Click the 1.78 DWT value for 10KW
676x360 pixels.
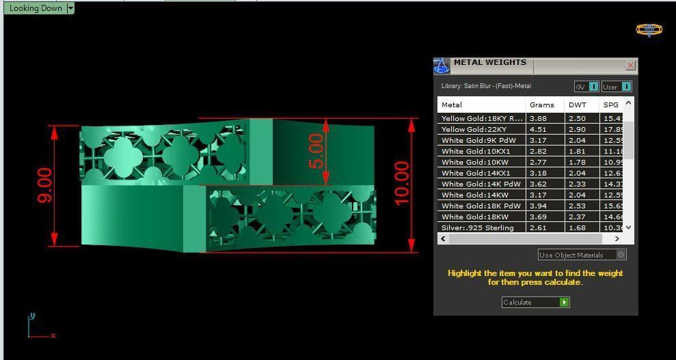pos(578,162)
